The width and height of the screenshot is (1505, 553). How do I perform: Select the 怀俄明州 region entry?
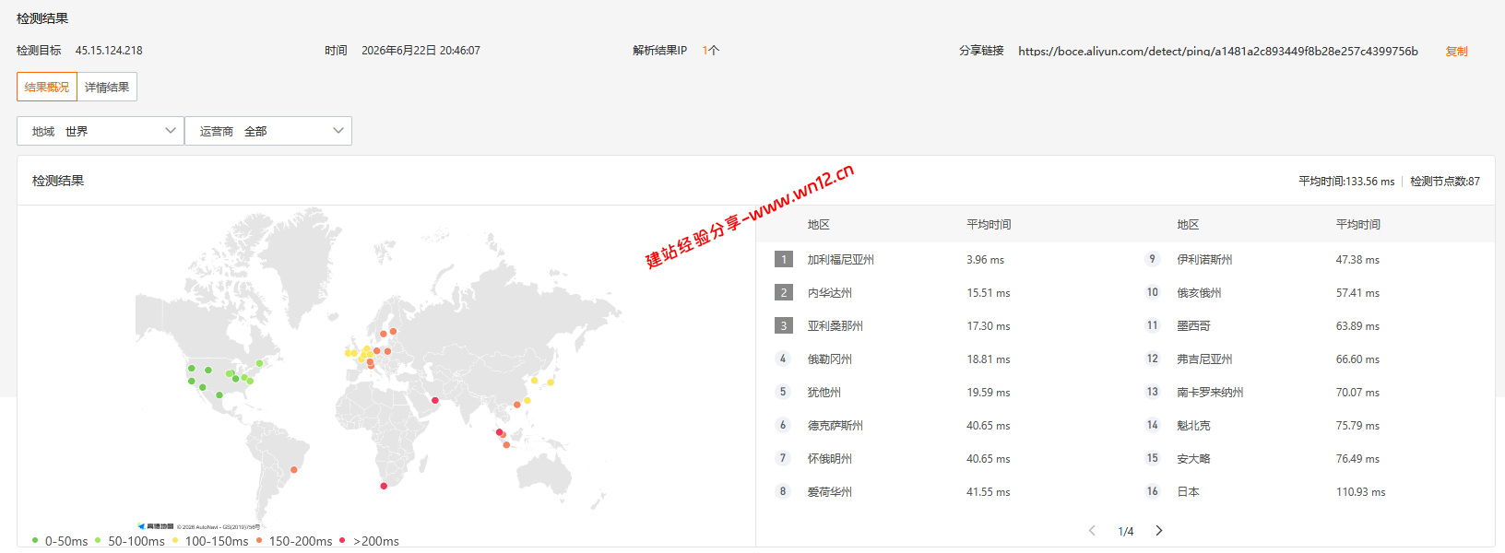point(830,459)
